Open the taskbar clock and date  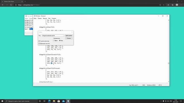pos(176,101)
